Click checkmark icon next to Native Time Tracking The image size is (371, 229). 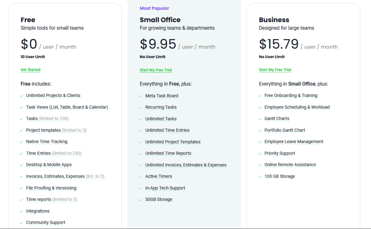click(22, 142)
